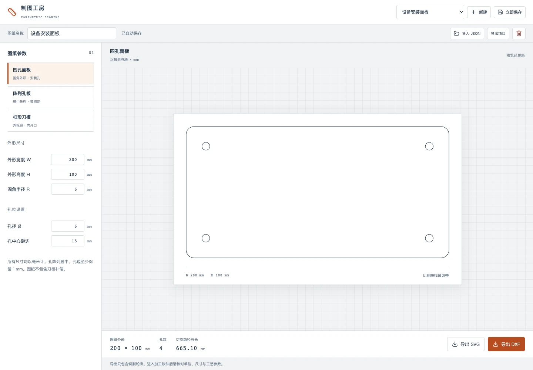Click the top-left hole in the preview
The width and height of the screenshot is (533, 370).
(206, 146)
